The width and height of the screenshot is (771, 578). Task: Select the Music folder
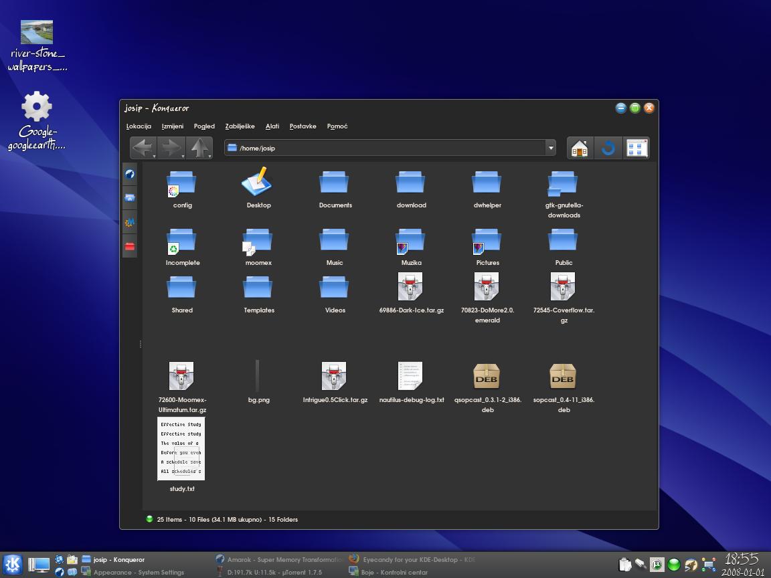335,247
